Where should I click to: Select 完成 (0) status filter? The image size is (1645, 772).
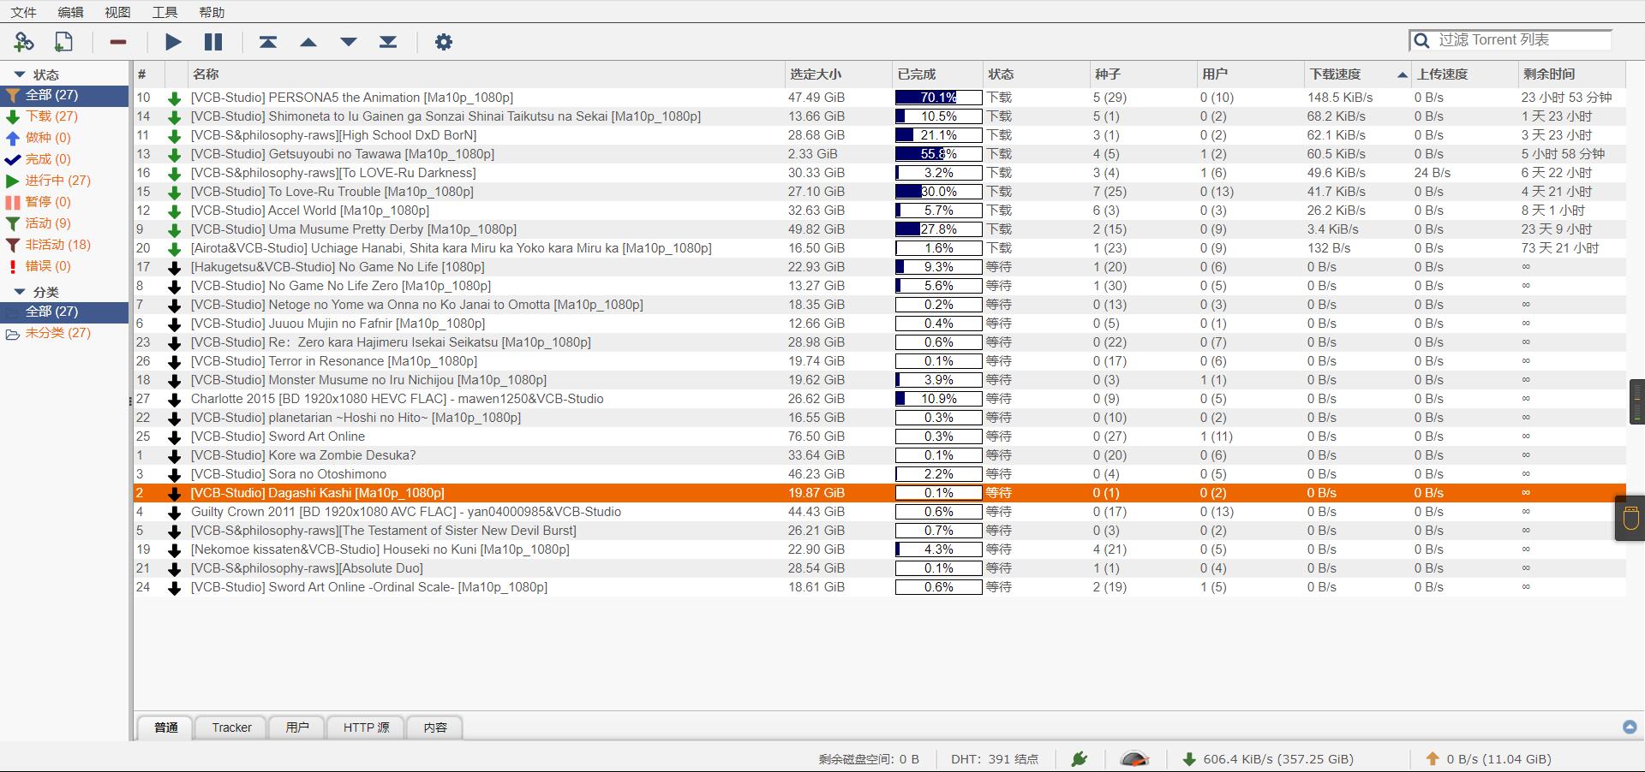coord(64,159)
